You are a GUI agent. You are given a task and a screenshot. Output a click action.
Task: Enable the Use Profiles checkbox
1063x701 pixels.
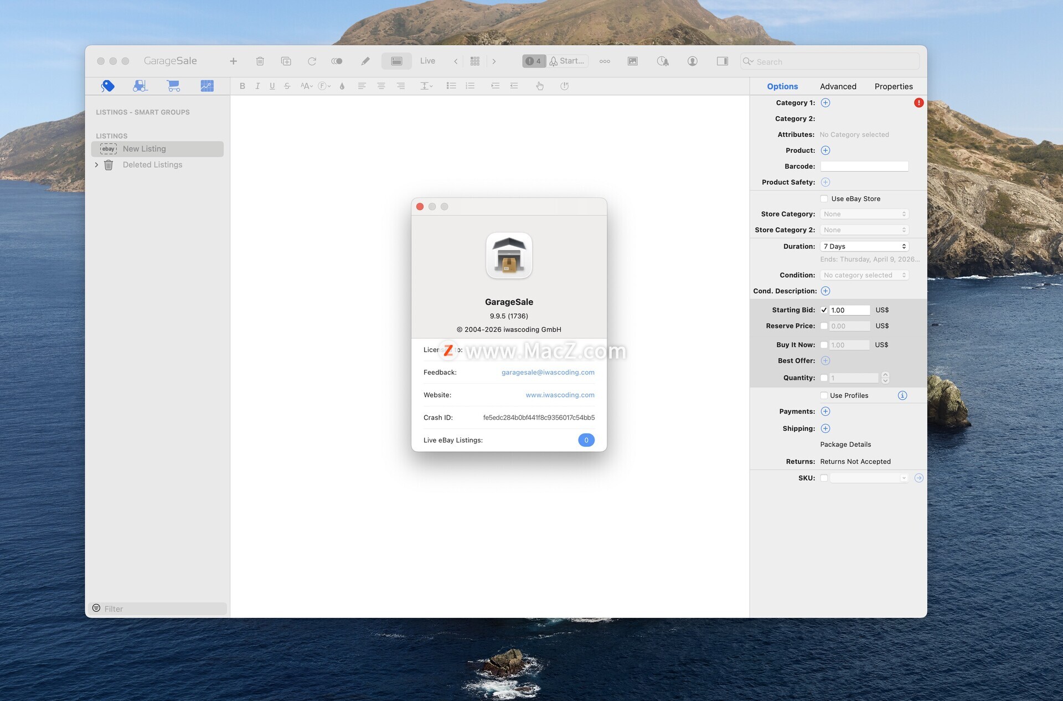[824, 395]
